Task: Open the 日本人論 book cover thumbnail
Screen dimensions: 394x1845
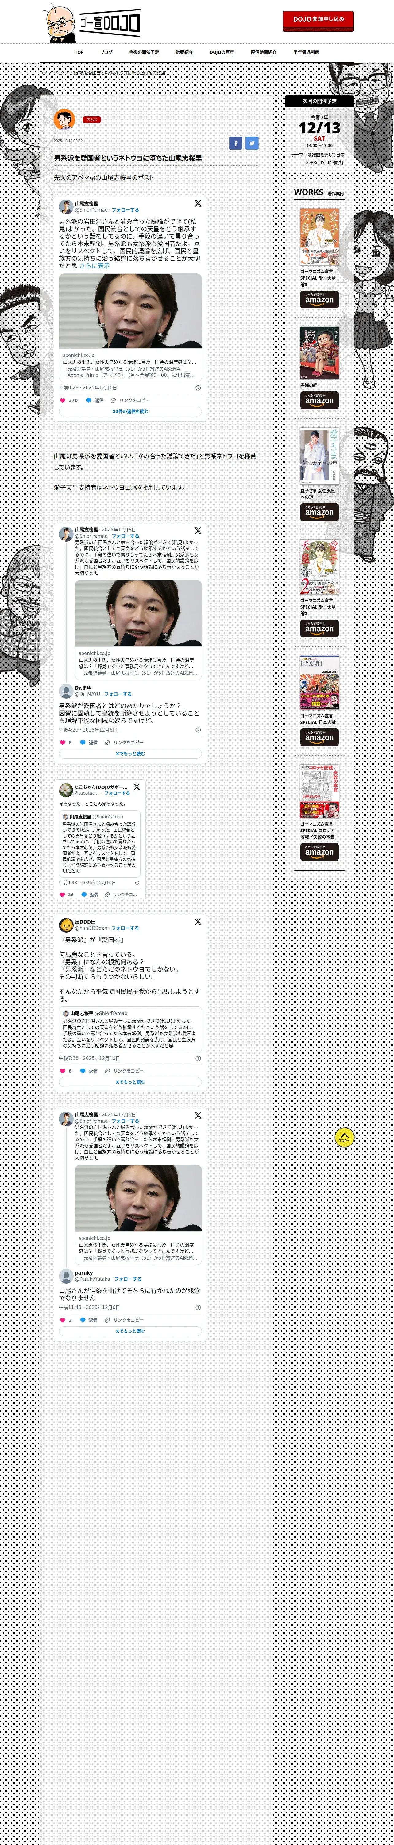Action: click(320, 683)
